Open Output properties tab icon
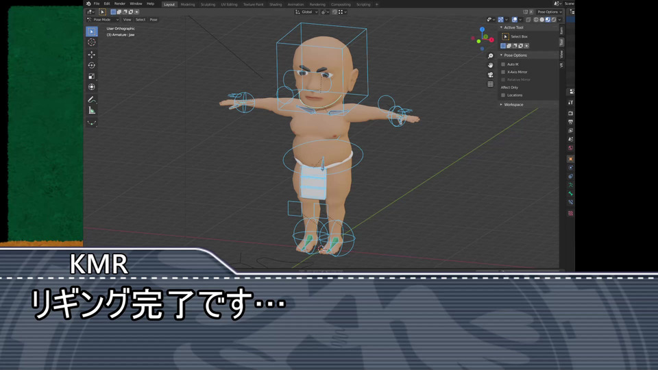 570,122
